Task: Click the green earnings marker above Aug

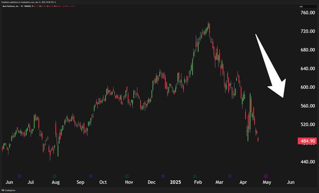Action: click(x=54, y=176)
